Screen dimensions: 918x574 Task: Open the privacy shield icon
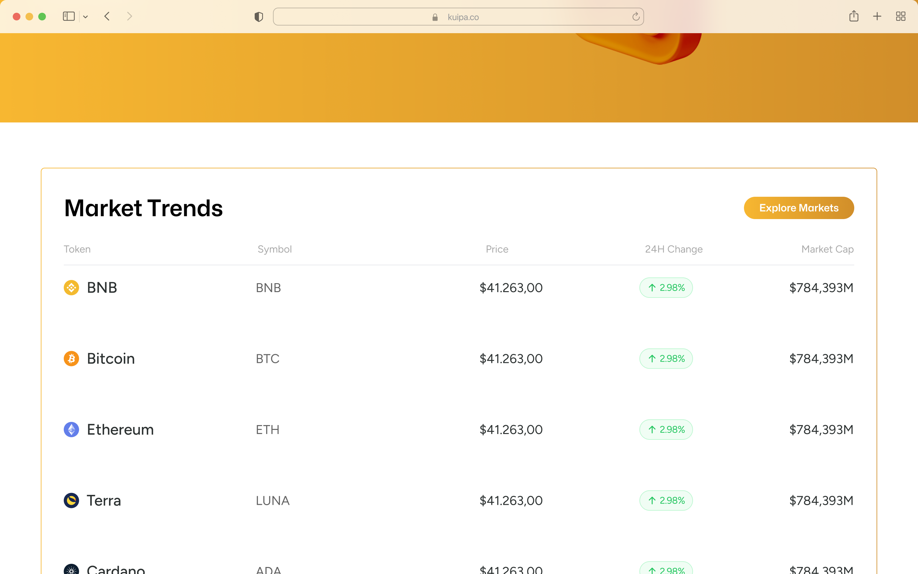pos(259,17)
